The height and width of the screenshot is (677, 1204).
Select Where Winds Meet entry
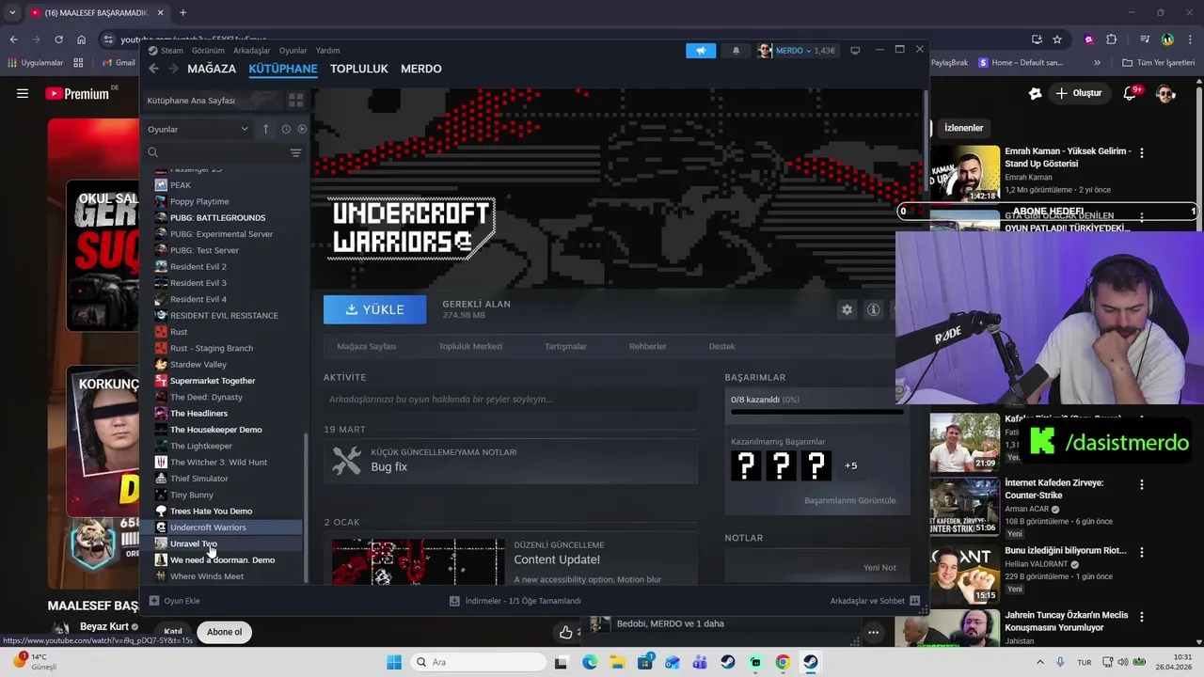pyautogui.click(x=207, y=576)
